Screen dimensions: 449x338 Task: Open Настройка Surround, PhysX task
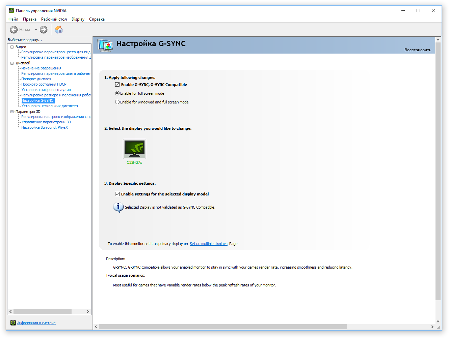click(45, 127)
